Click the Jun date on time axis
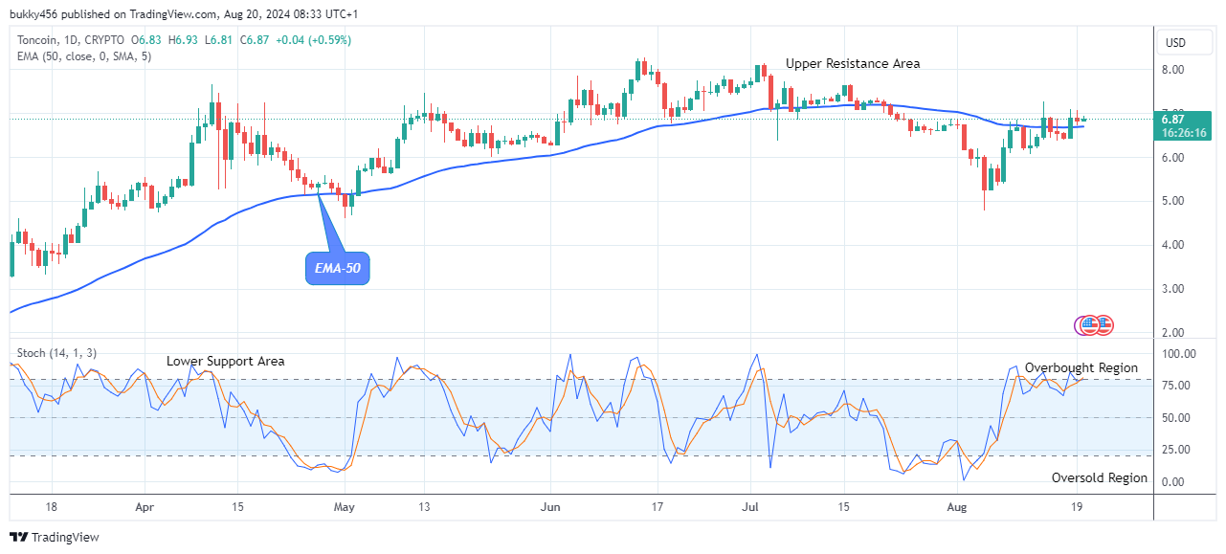 549,507
